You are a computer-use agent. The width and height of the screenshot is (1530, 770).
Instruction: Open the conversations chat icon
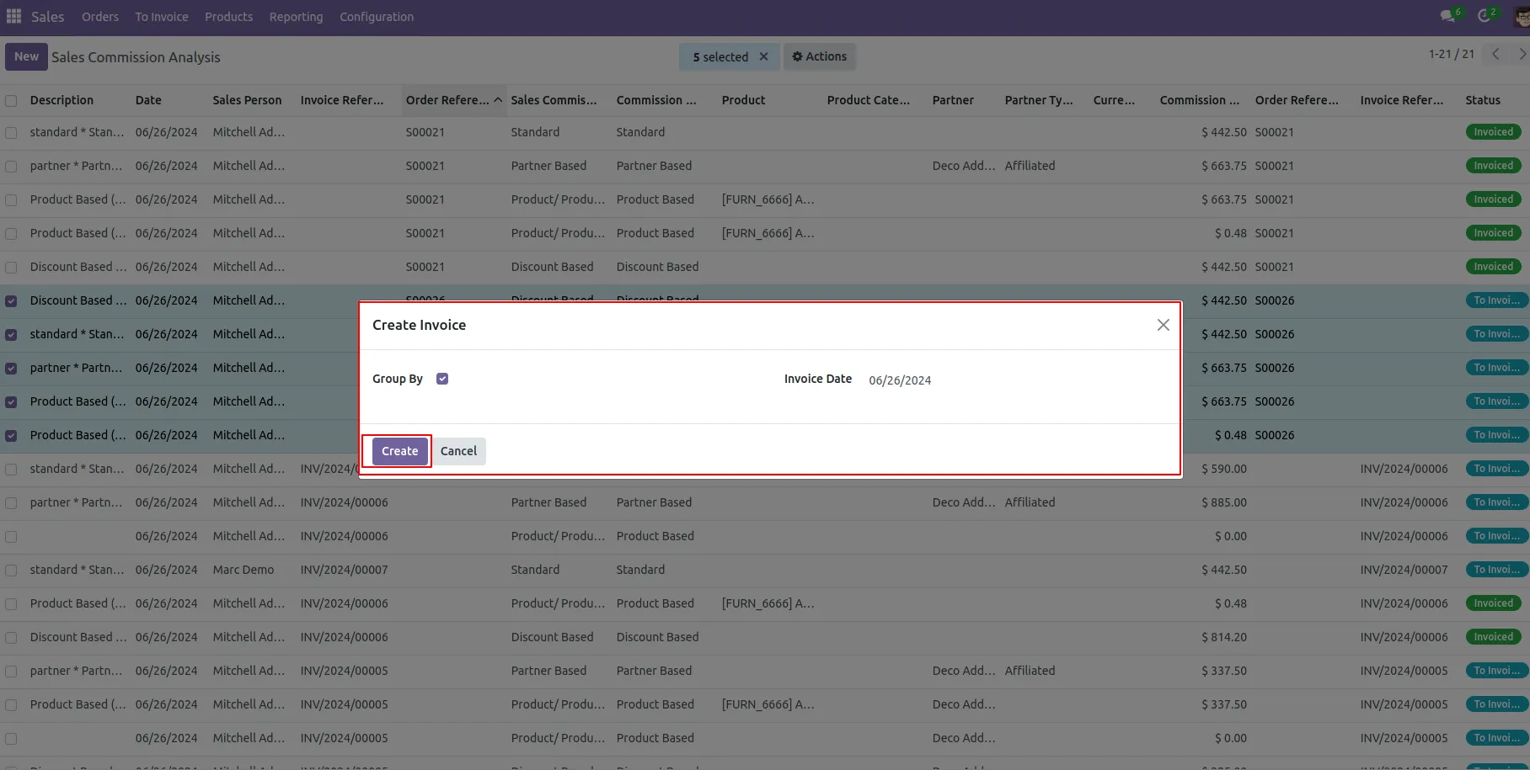[1448, 16]
